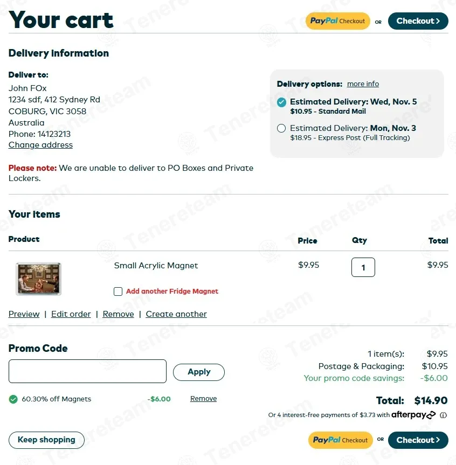
Task: Click the bottom Checkout button
Action: tap(418, 440)
